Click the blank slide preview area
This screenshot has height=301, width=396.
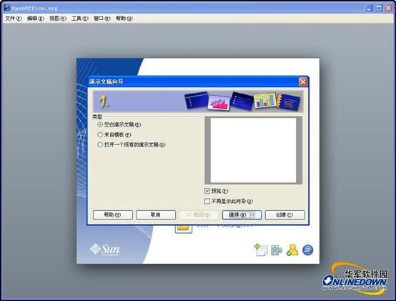click(x=253, y=150)
